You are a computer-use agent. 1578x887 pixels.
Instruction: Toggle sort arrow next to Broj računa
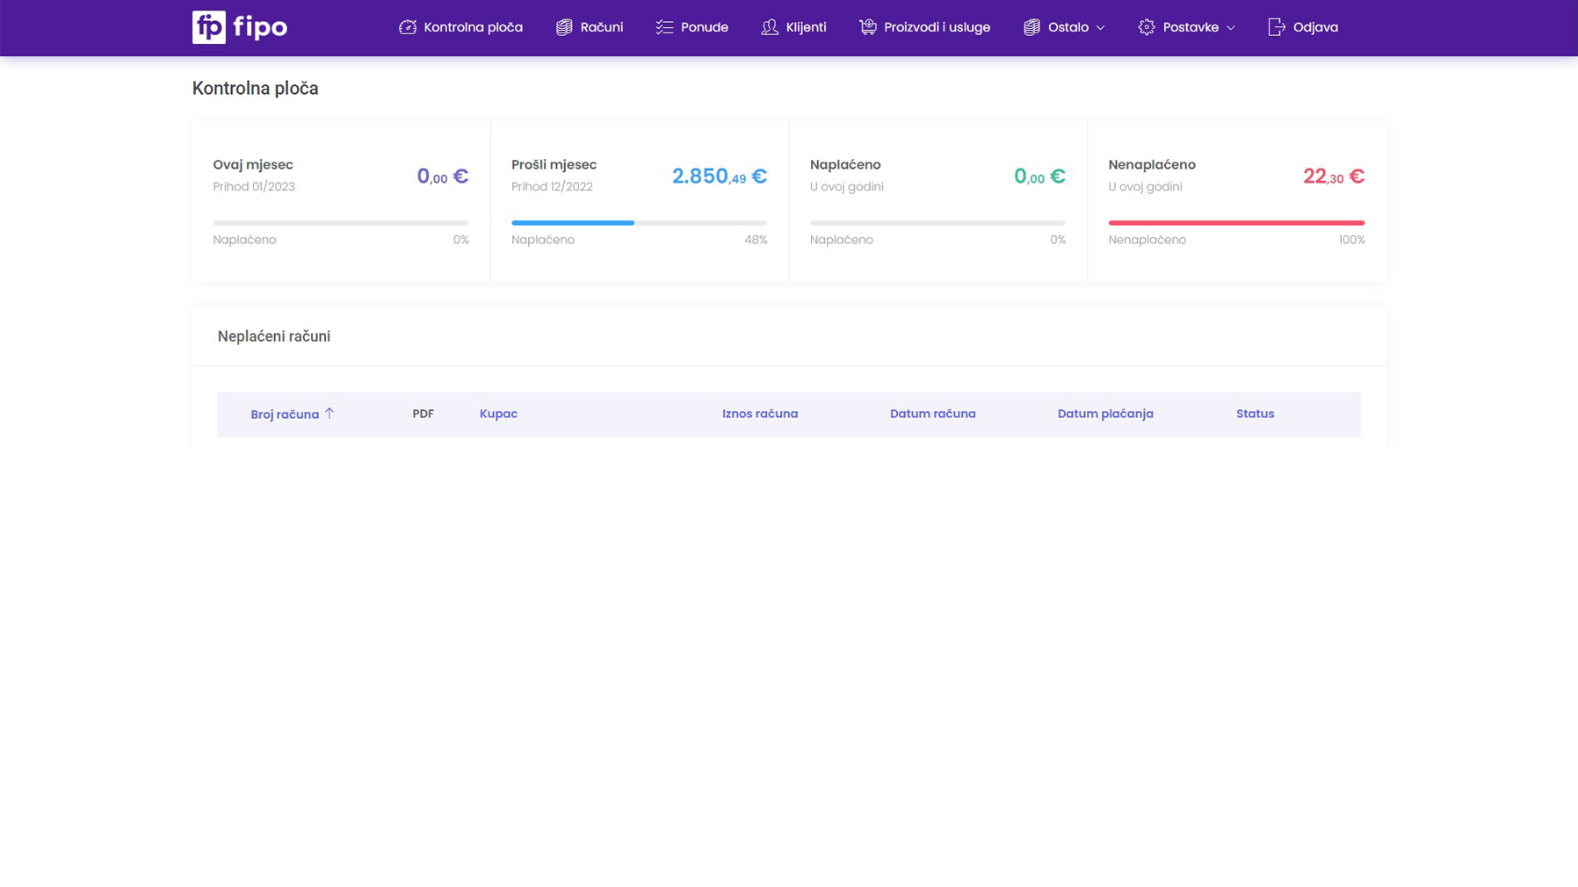coord(329,413)
